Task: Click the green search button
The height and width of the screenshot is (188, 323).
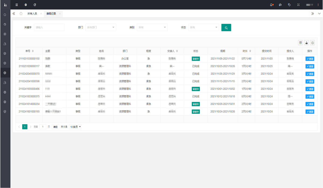Action: pos(226,28)
